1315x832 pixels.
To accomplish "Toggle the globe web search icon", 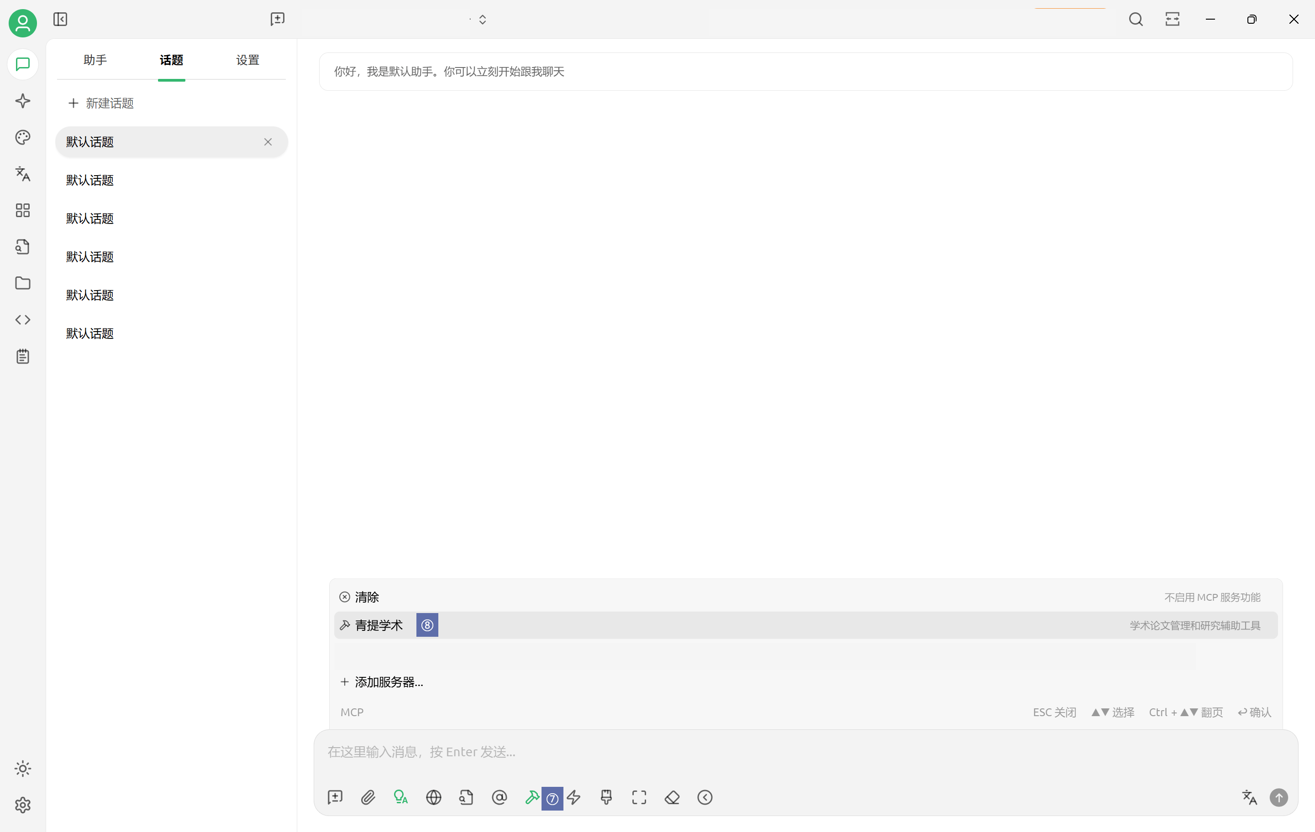I will tap(434, 797).
